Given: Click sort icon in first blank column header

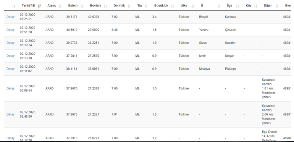Looking at the screenshot, I should (x=13, y=6).
